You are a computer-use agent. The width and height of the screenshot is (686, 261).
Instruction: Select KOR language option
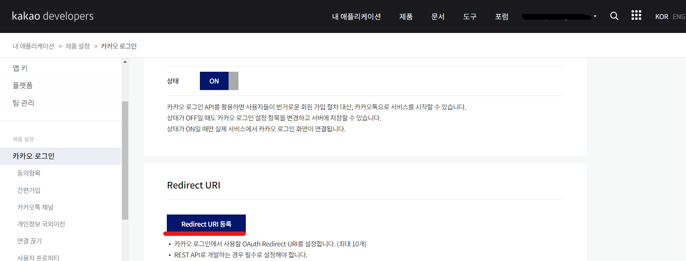click(x=661, y=17)
